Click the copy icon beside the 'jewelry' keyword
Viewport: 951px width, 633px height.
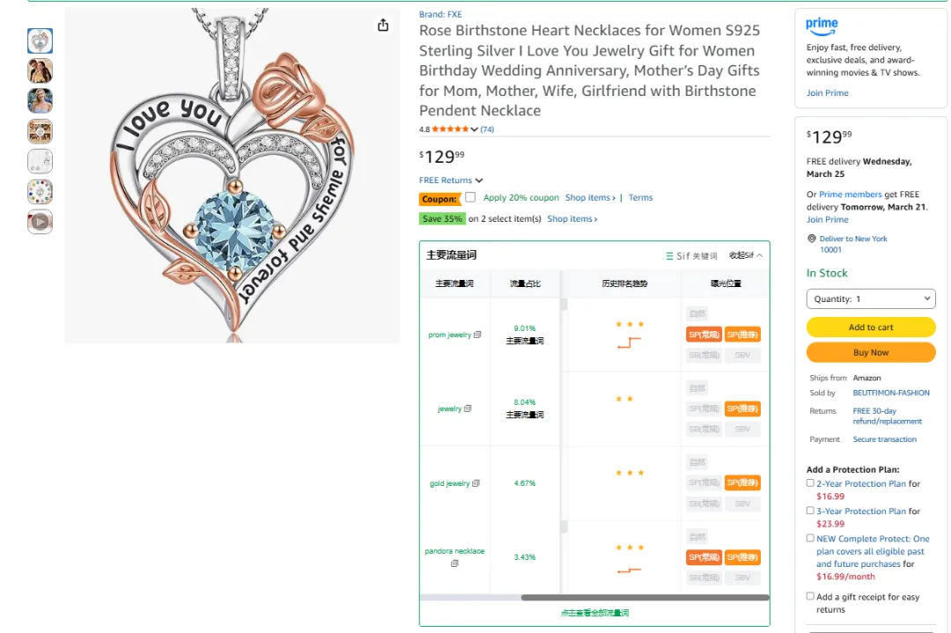(468, 409)
